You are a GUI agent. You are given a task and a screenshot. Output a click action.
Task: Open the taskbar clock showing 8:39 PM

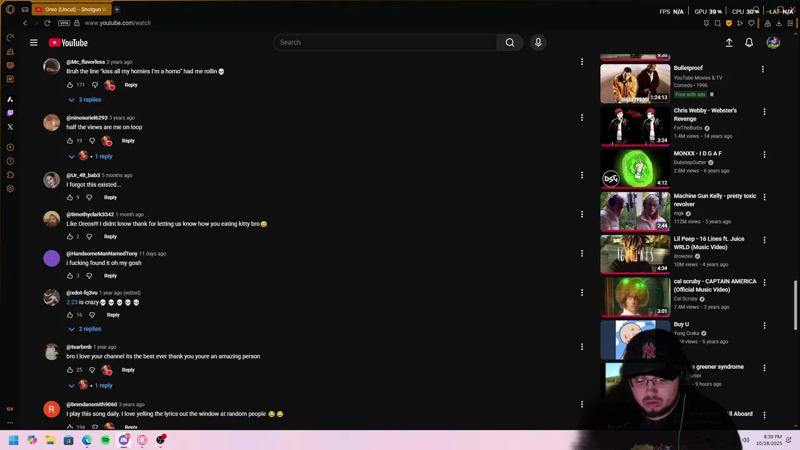[769, 440]
